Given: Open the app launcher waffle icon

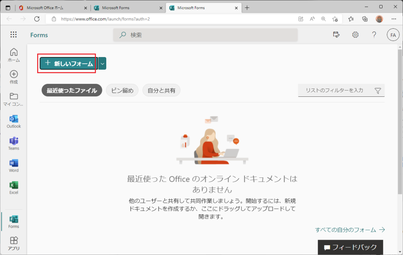Looking at the screenshot, I should click(13, 35).
